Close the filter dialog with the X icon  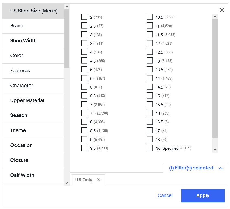click(222, 10)
